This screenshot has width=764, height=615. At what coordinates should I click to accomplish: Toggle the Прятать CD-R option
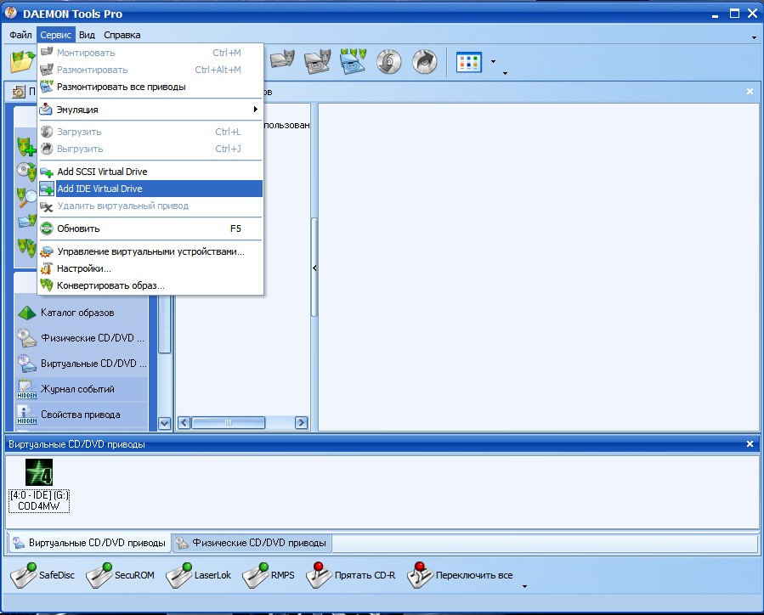[x=351, y=575]
